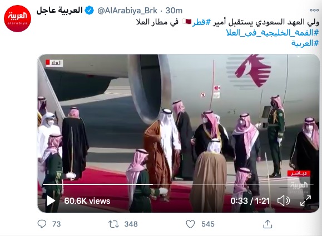Viewport: 322px width, 236px height.
Task: Reply to the tweet via comment icon
Action: point(42,224)
